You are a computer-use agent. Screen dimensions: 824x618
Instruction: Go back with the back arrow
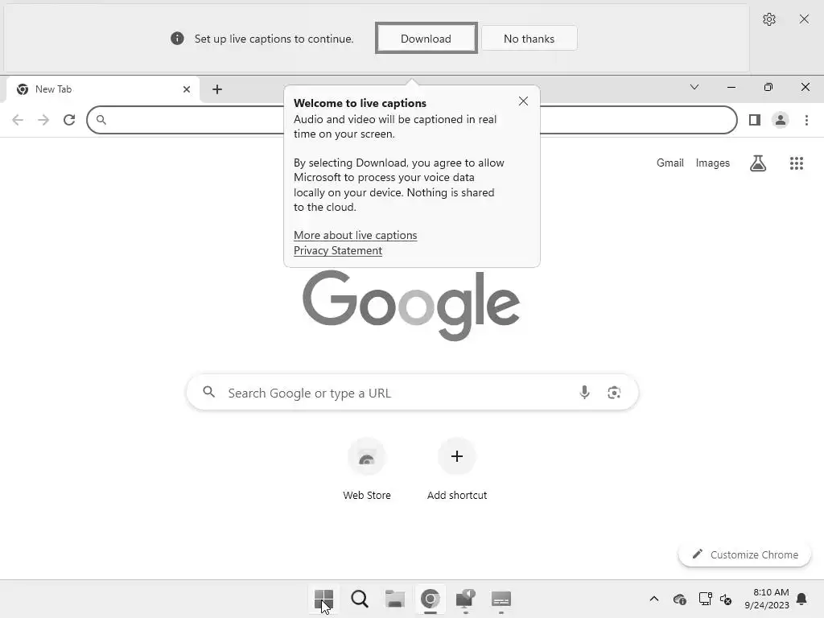[18, 120]
